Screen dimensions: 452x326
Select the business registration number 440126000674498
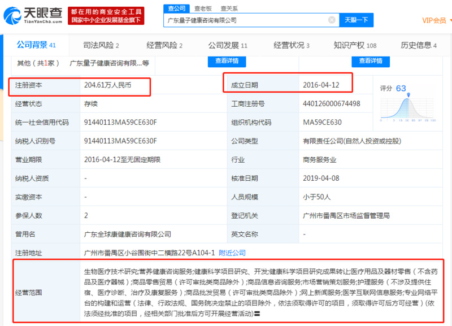[331, 104]
